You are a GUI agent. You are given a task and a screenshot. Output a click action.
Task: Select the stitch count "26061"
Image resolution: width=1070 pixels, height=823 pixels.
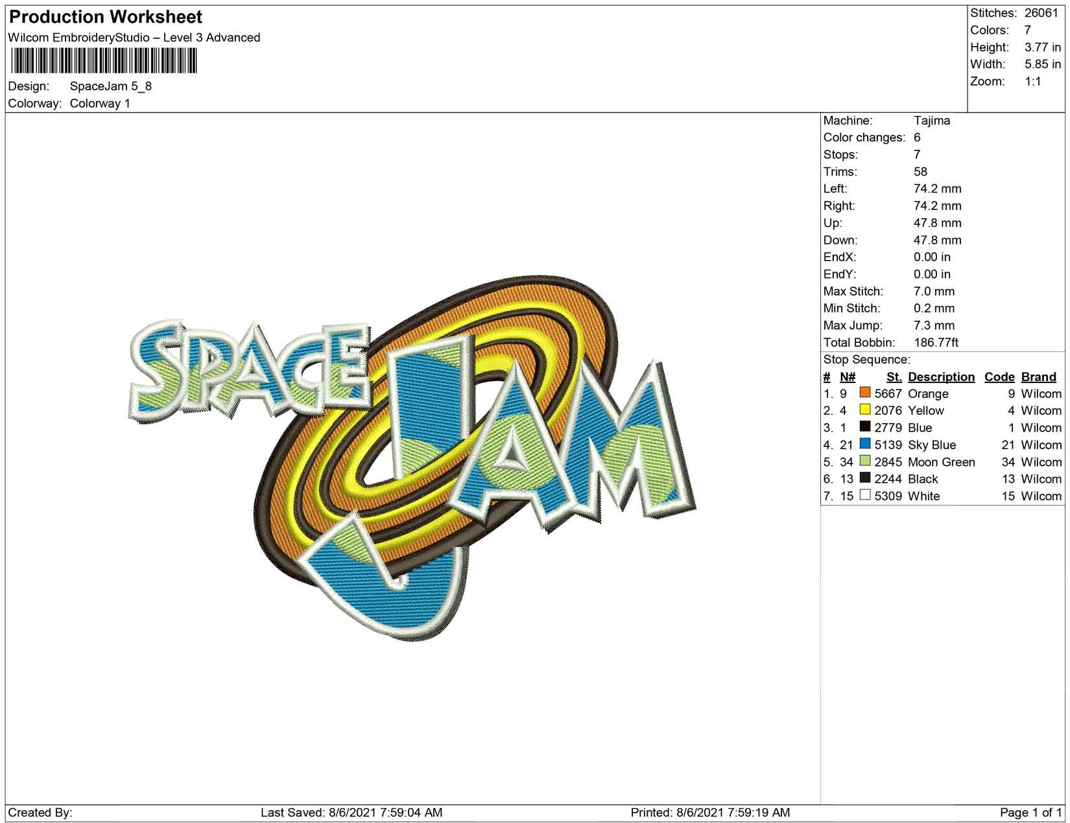pyautogui.click(x=1041, y=13)
